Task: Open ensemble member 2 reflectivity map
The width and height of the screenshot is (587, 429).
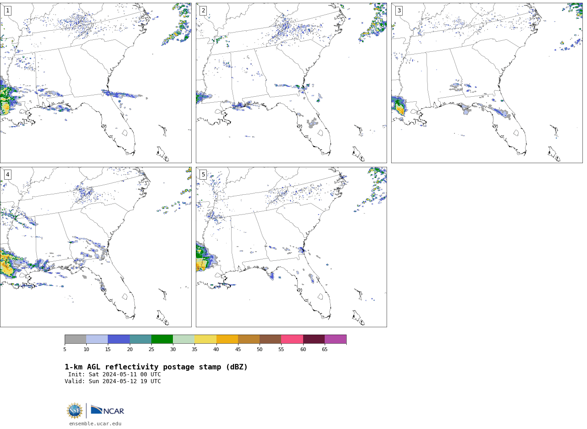Action: (x=291, y=83)
